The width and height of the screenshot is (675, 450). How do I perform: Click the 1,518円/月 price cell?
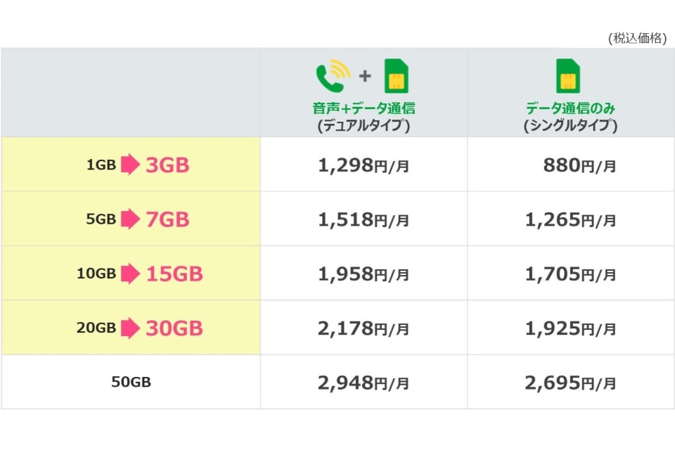pos(364,220)
